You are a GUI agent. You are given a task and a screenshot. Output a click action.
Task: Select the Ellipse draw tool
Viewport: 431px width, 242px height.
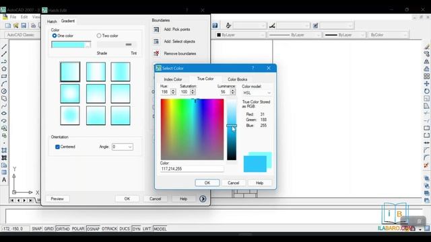click(x=4, y=114)
